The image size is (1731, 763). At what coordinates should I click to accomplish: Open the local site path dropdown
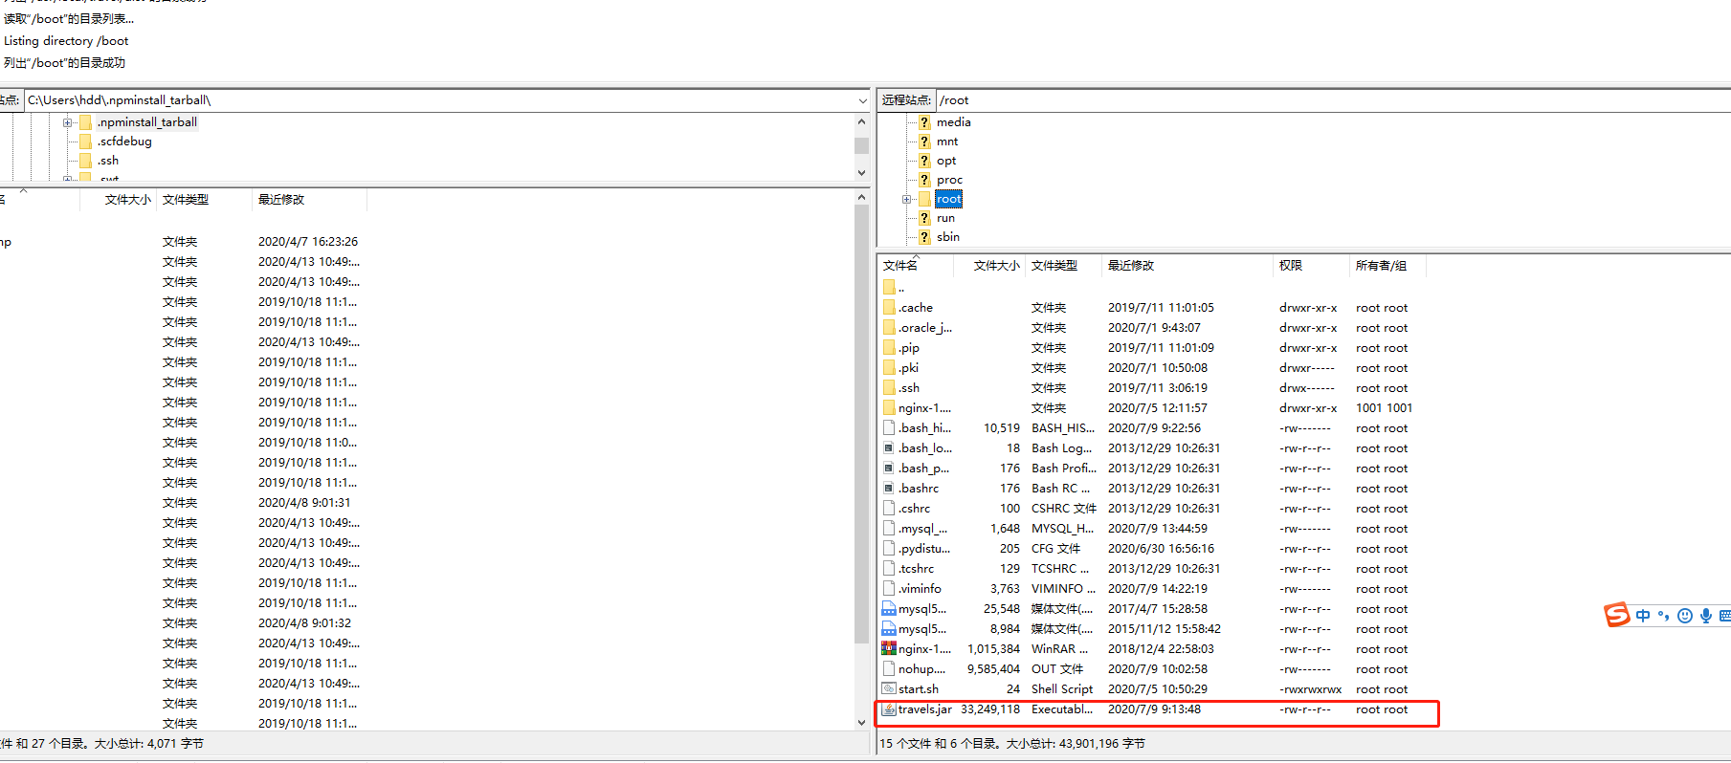tap(862, 100)
